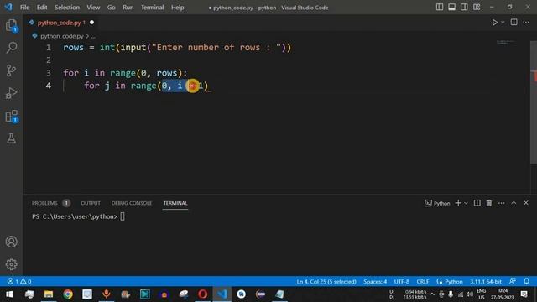Open the Help menu
The height and width of the screenshot is (302, 537).
(177, 8)
